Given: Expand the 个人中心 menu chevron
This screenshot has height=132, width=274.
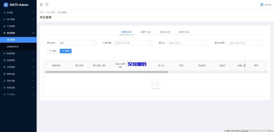Looking at the screenshot, I should (33, 94).
